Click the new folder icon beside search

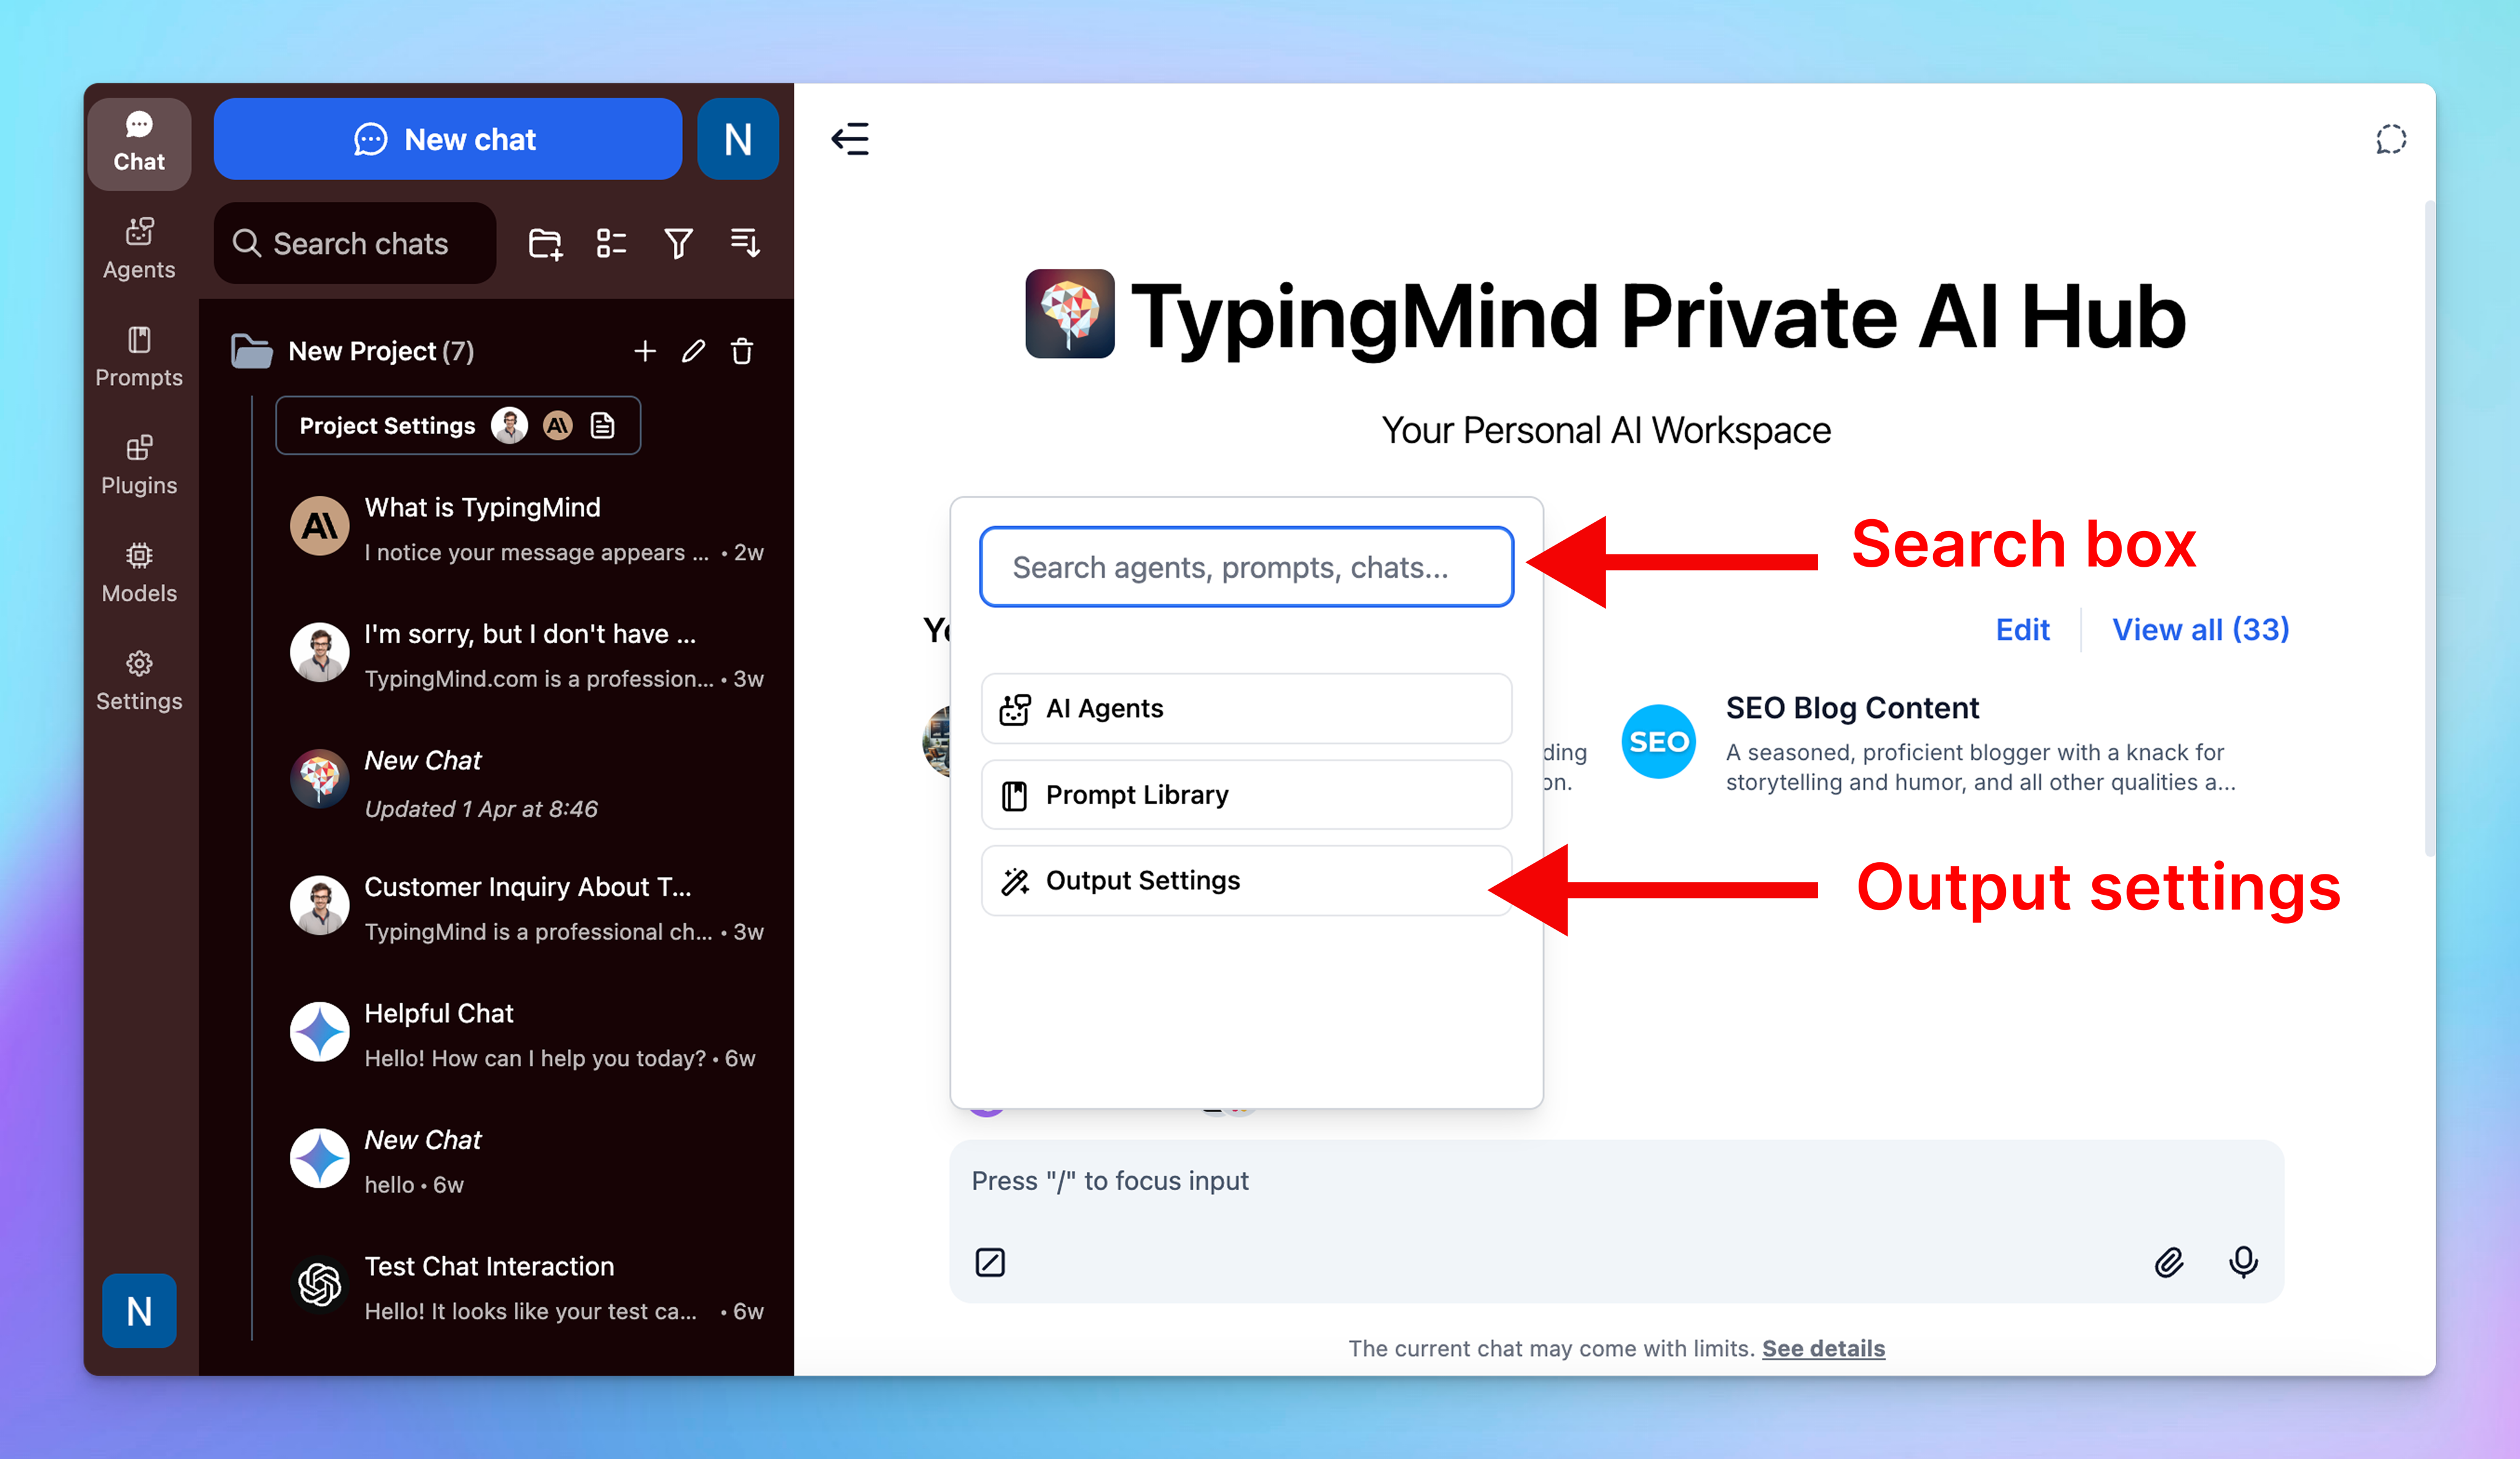pyautogui.click(x=545, y=243)
